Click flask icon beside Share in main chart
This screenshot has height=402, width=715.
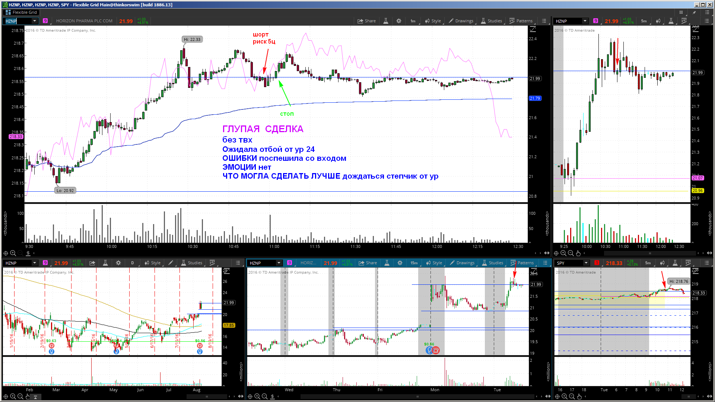[386, 21]
